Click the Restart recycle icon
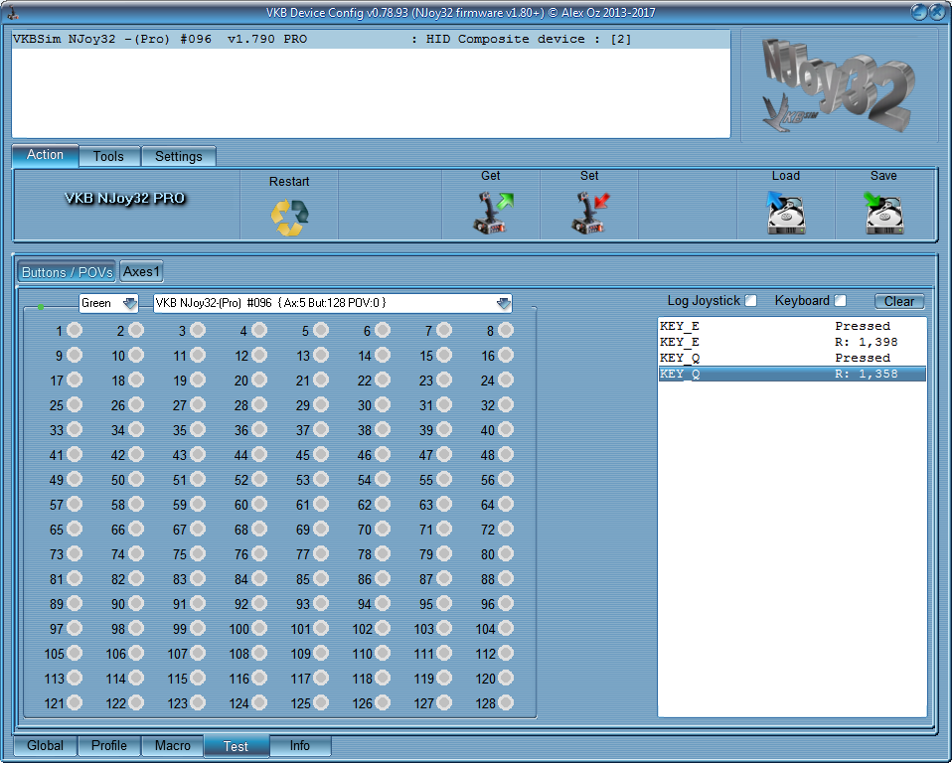Screen dimensions: 952x763 [290, 216]
